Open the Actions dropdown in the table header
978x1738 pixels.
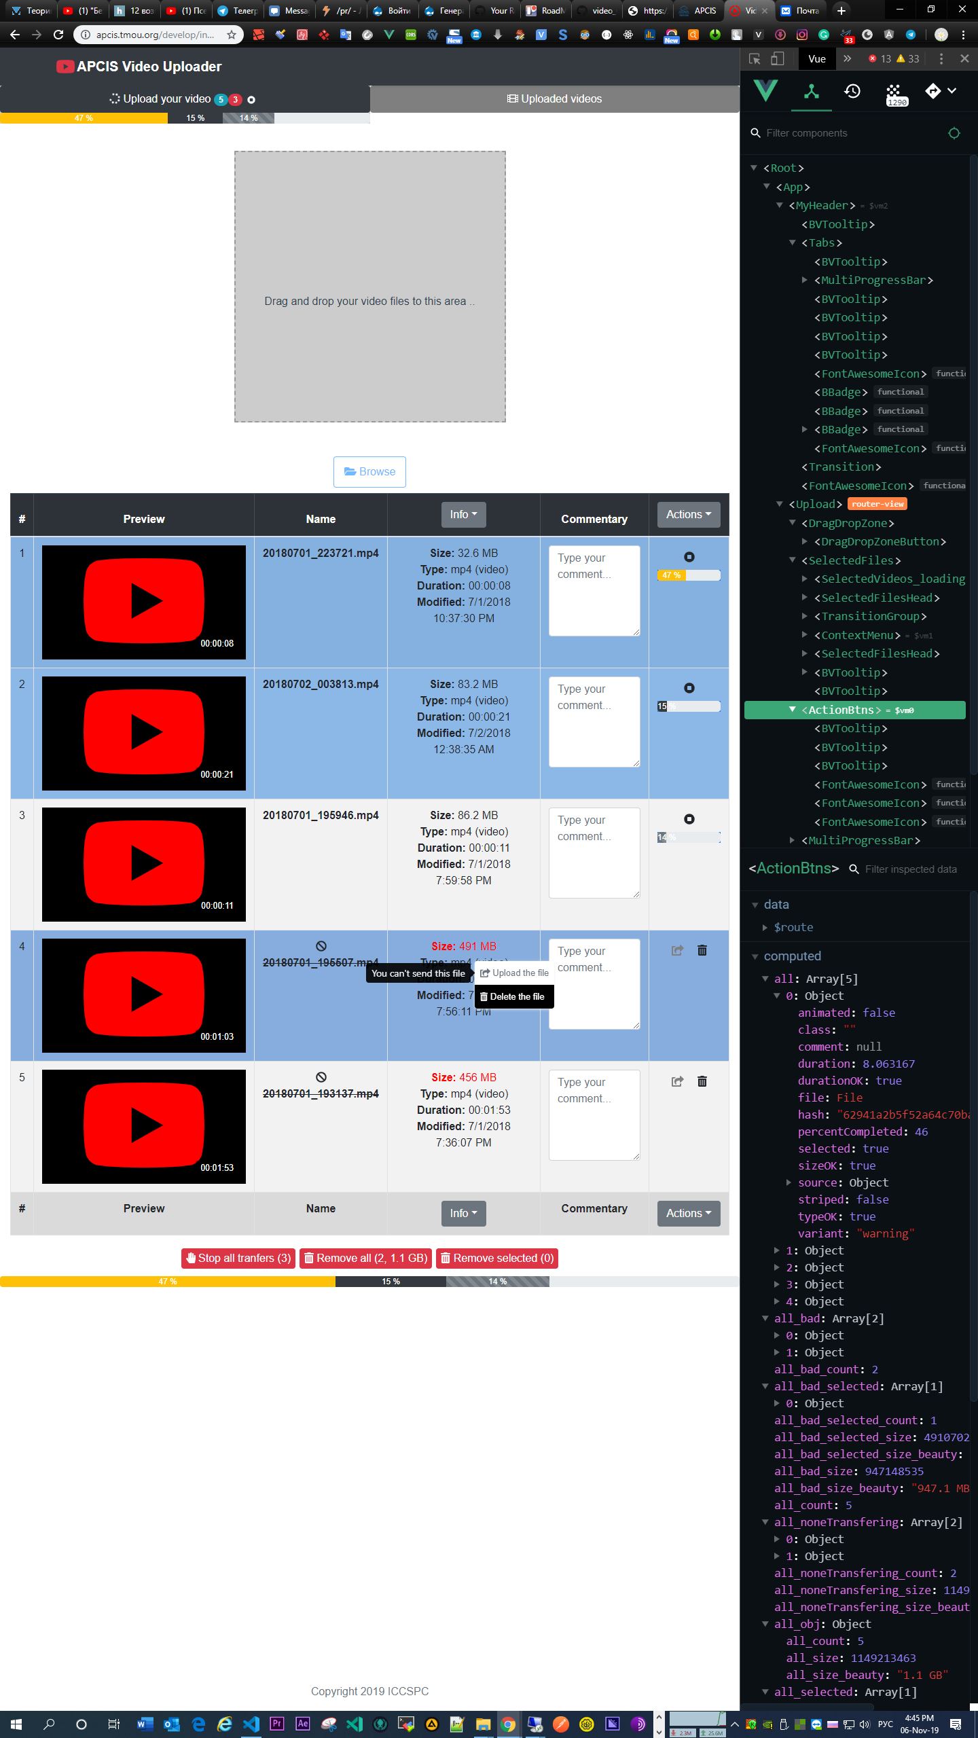tap(689, 515)
